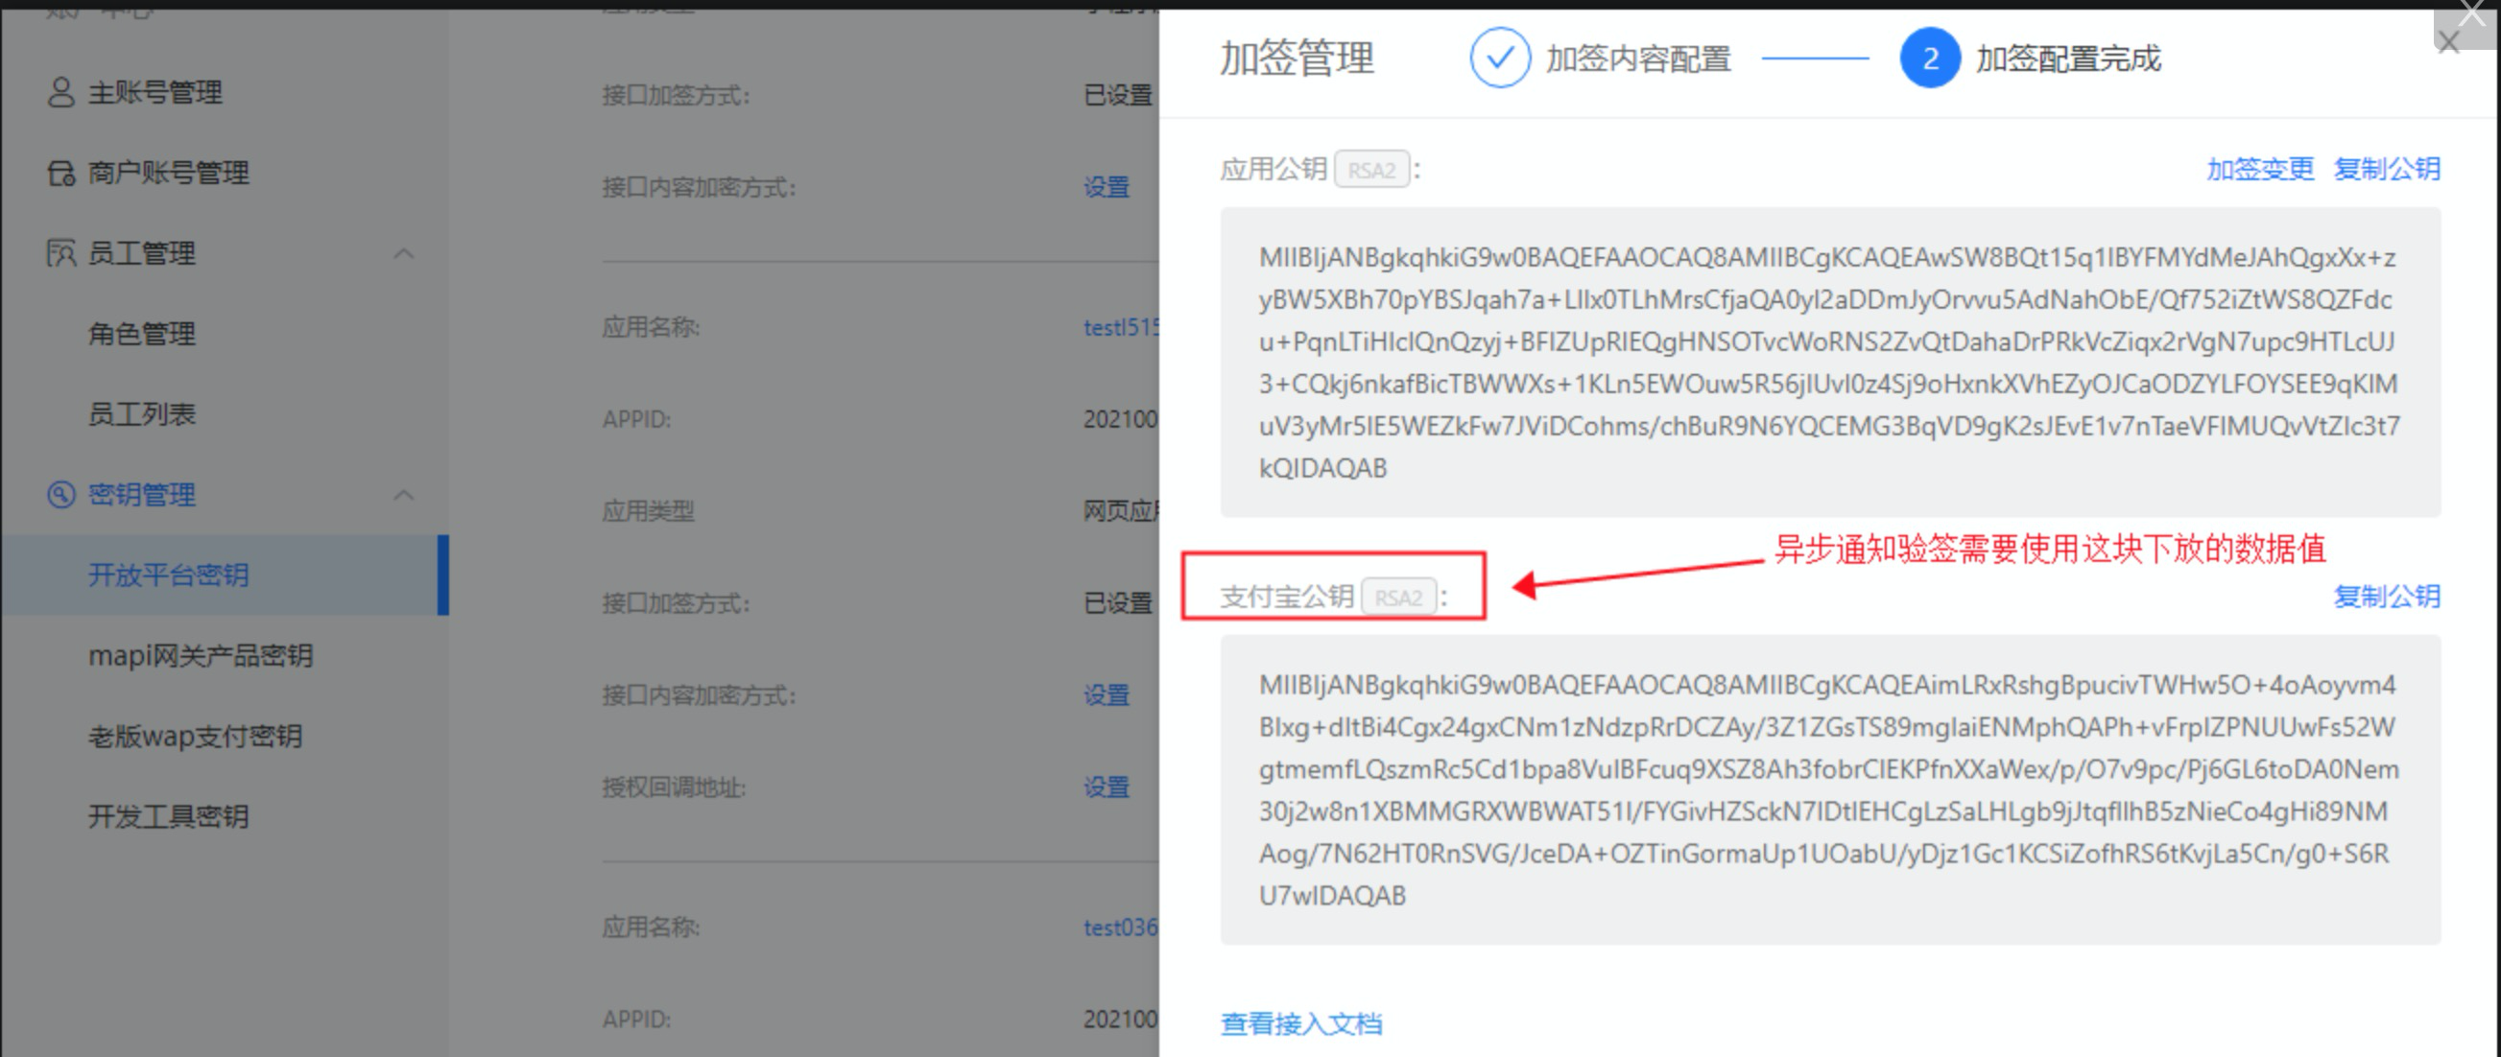Click the 主账号管理 person icon

[x=61, y=92]
